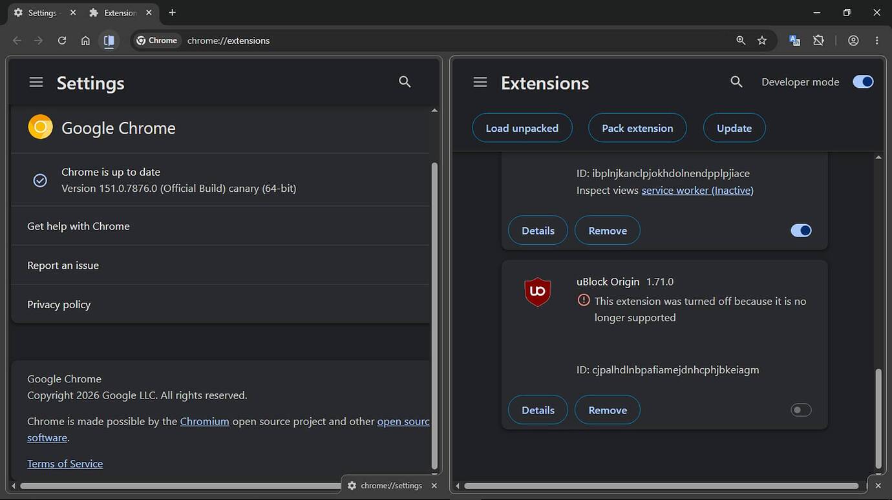This screenshot has height=500, width=892.
Task: Open the profile avatar menu
Action: (853, 40)
